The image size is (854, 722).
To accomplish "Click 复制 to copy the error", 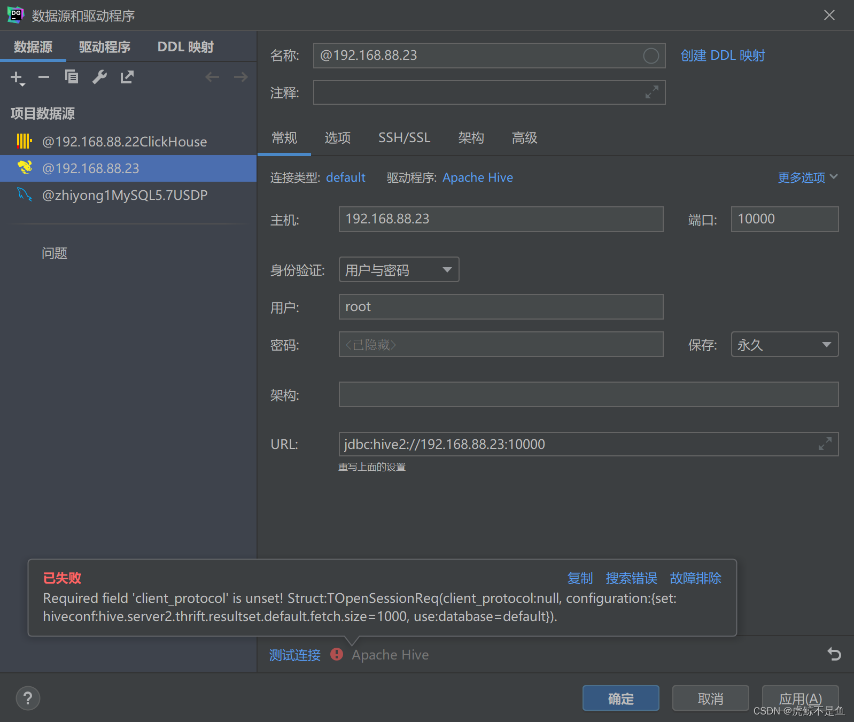I will 580,578.
